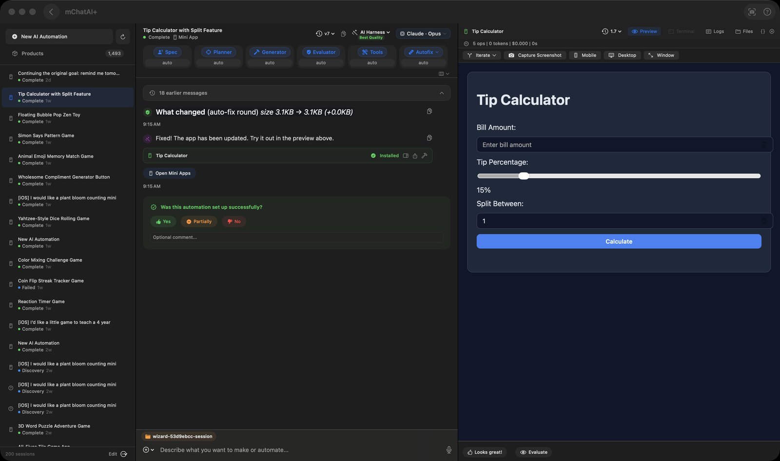Click the wrench icon on Tip Calculator card

tap(424, 155)
